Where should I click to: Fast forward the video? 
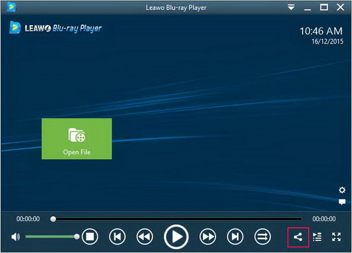click(207, 237)
